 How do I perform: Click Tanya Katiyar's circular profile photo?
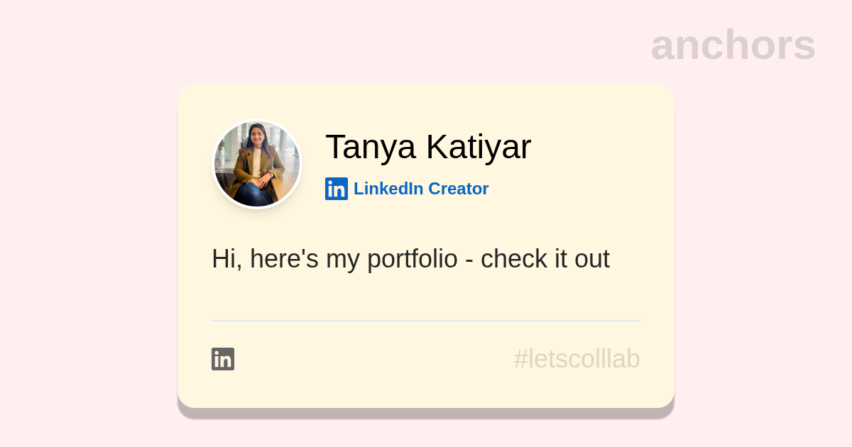(257, 165)
